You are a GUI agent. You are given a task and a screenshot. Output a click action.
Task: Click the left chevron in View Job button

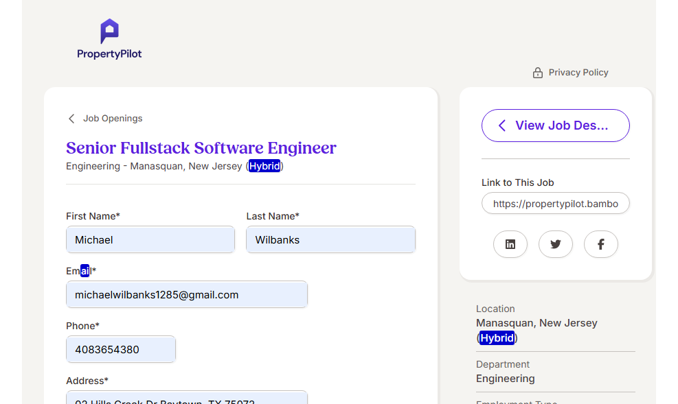[x=502, y=126]
